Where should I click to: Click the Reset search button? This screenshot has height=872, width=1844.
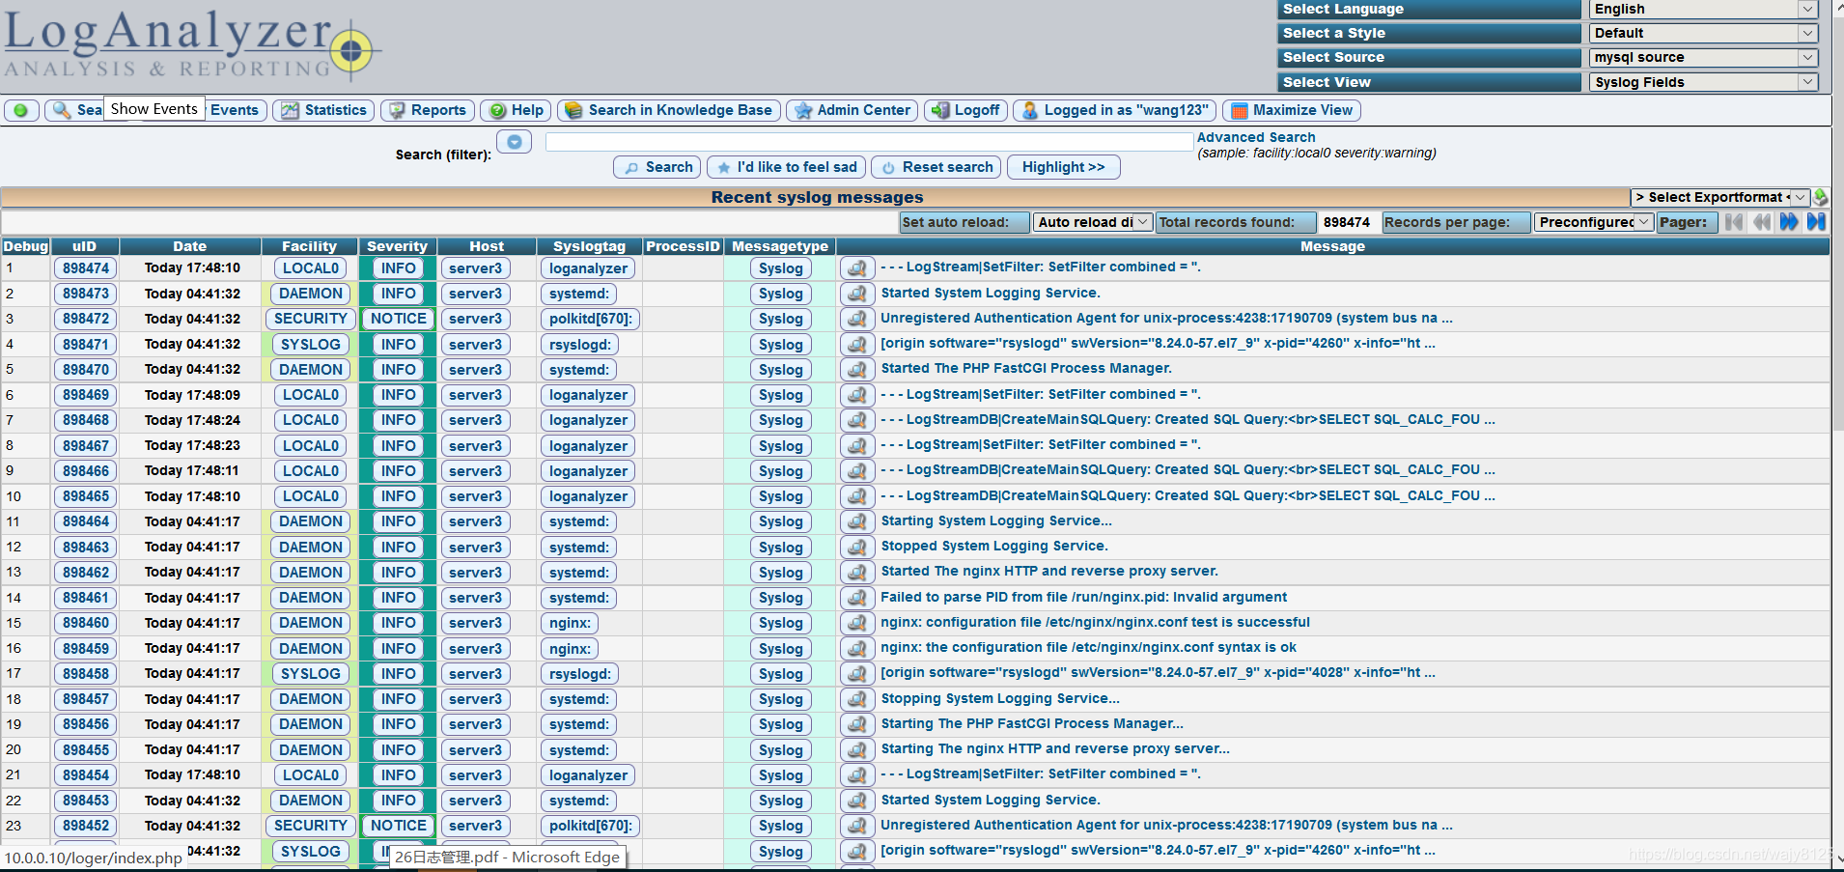(936, 167)
